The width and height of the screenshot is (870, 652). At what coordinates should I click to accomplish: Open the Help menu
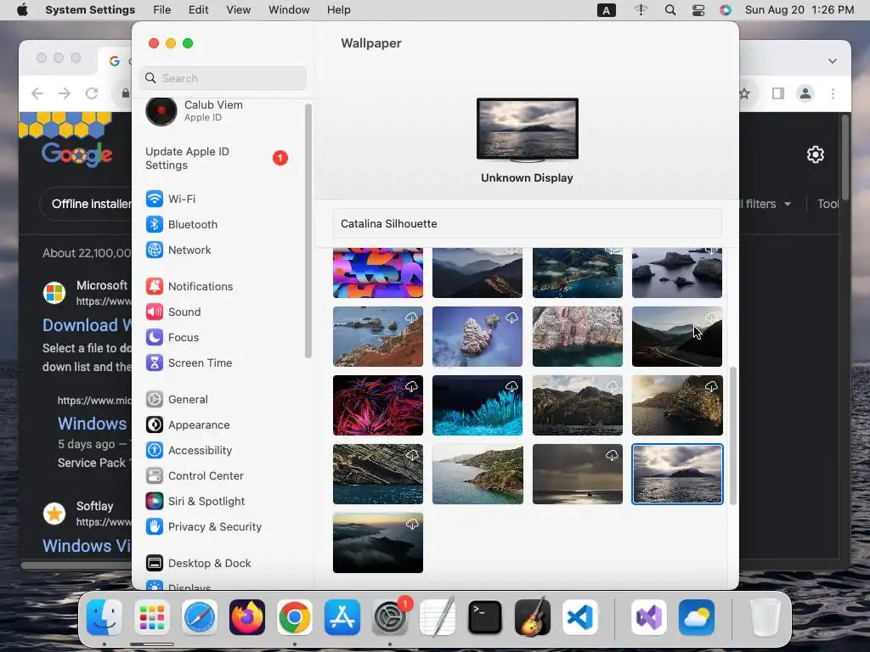pos(338,10)
